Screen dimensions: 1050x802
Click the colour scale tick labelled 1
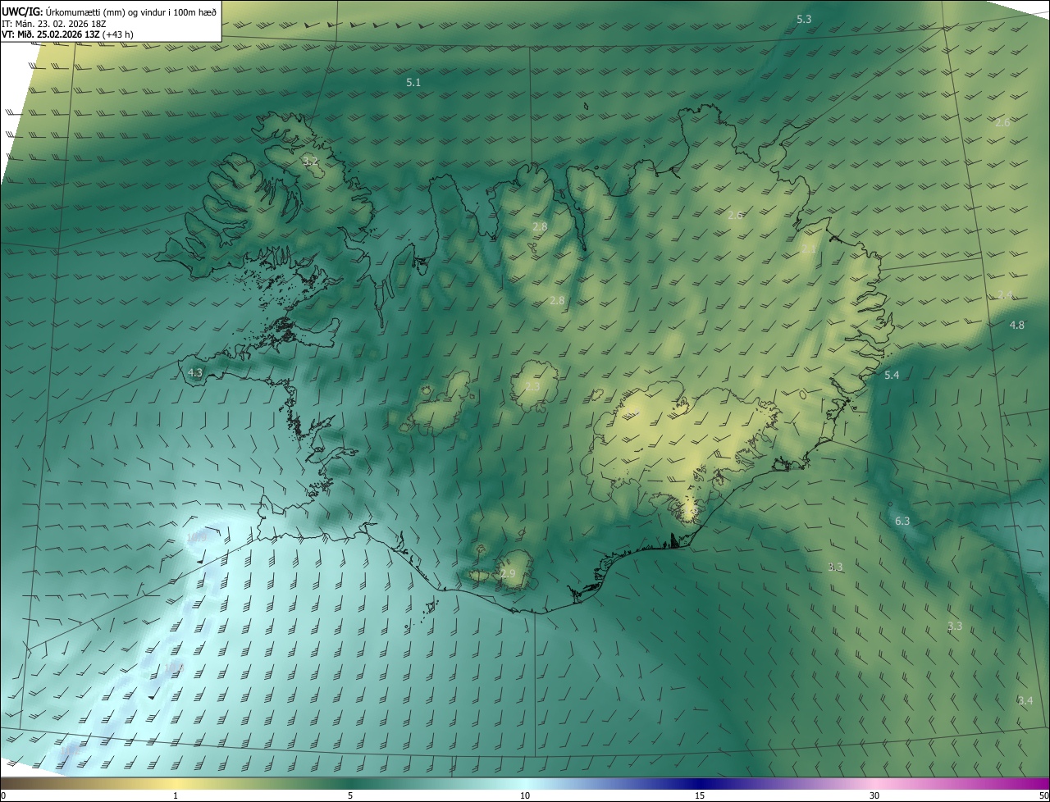[x=176, y=796]
